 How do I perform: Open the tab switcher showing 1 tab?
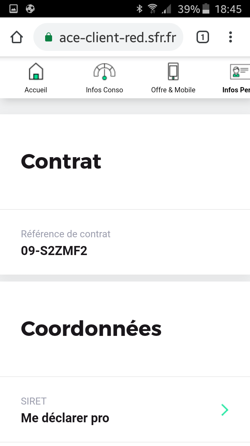(203, 37)
